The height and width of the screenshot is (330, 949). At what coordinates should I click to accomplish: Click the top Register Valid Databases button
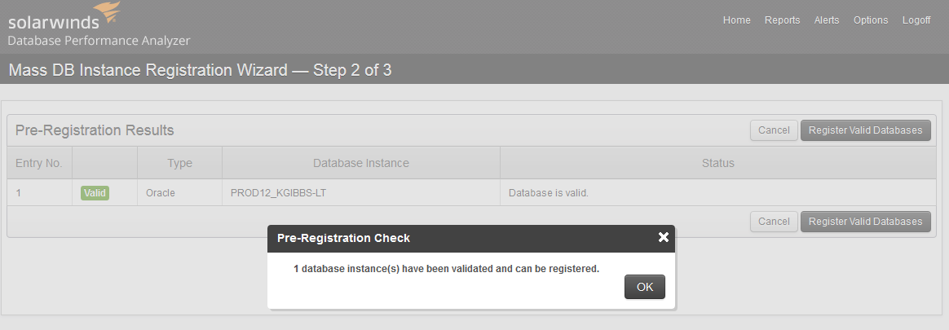click(866, 130)
